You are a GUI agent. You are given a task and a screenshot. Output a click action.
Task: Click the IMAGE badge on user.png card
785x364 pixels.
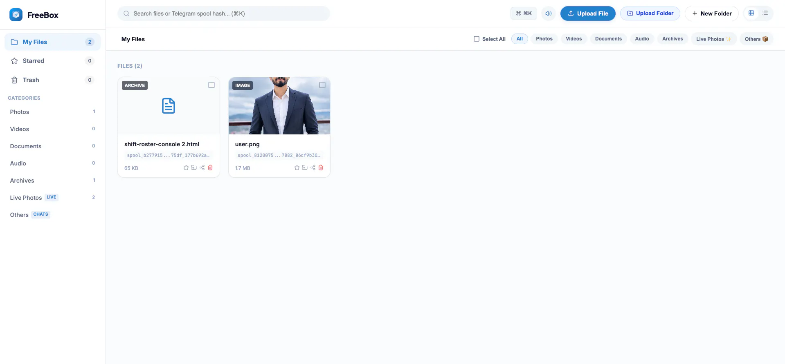[x=243, y=85]
